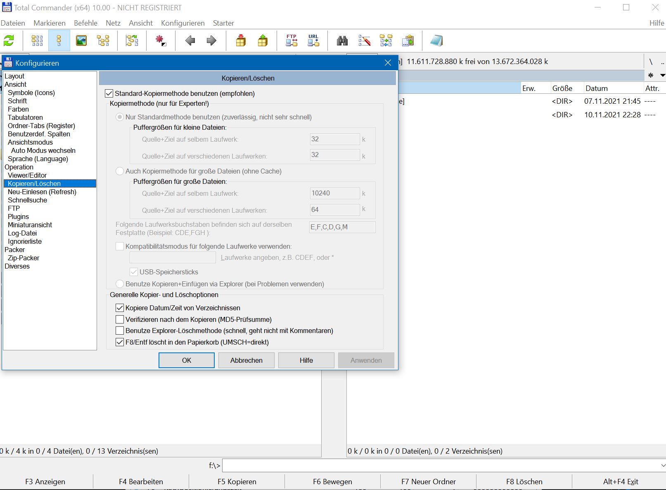Go back with the left arrow icon

click(190, 40)
